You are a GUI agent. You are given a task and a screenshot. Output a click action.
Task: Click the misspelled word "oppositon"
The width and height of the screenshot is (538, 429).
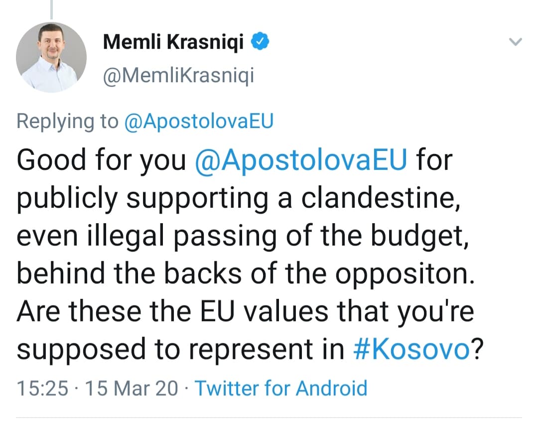[403, 274]
